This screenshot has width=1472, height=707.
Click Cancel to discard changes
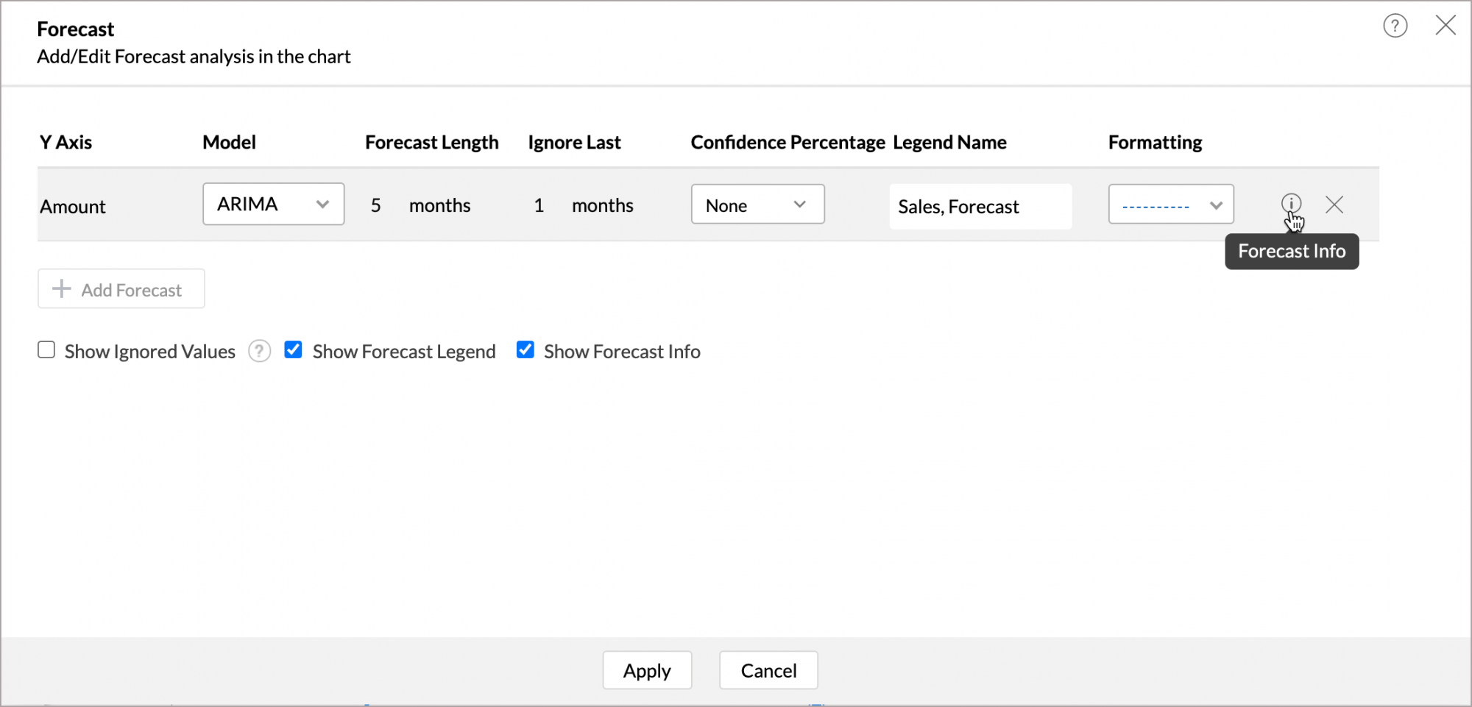768,670
